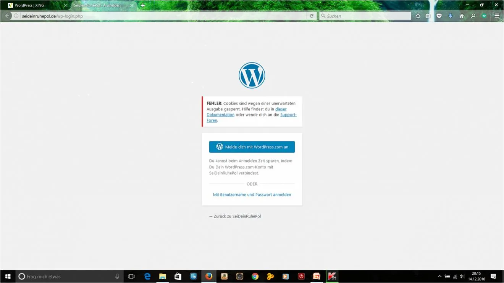Open the 'dieser Dokumentation' link
This screenshot has width=504, height=283.
(x=247, y=112)
